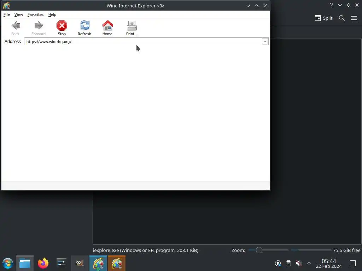Click the resize grip in status bar

pos(268,188)
